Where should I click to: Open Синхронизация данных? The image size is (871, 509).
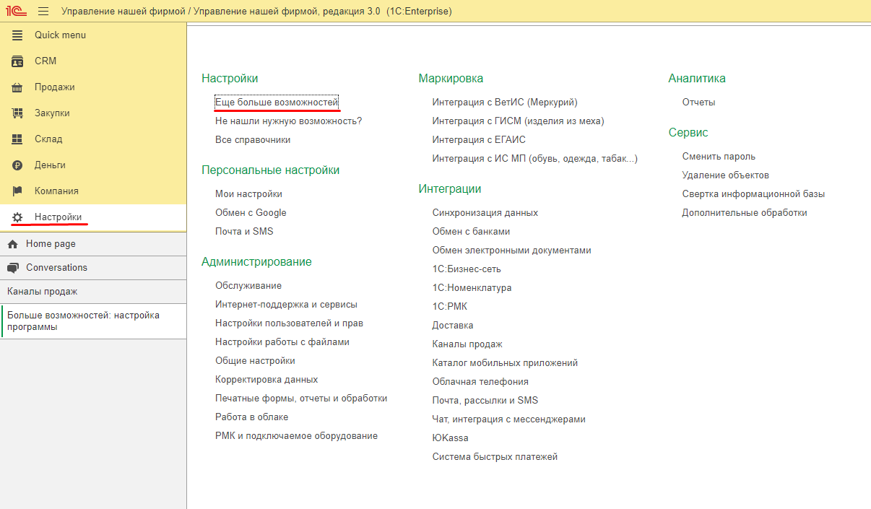485,213
